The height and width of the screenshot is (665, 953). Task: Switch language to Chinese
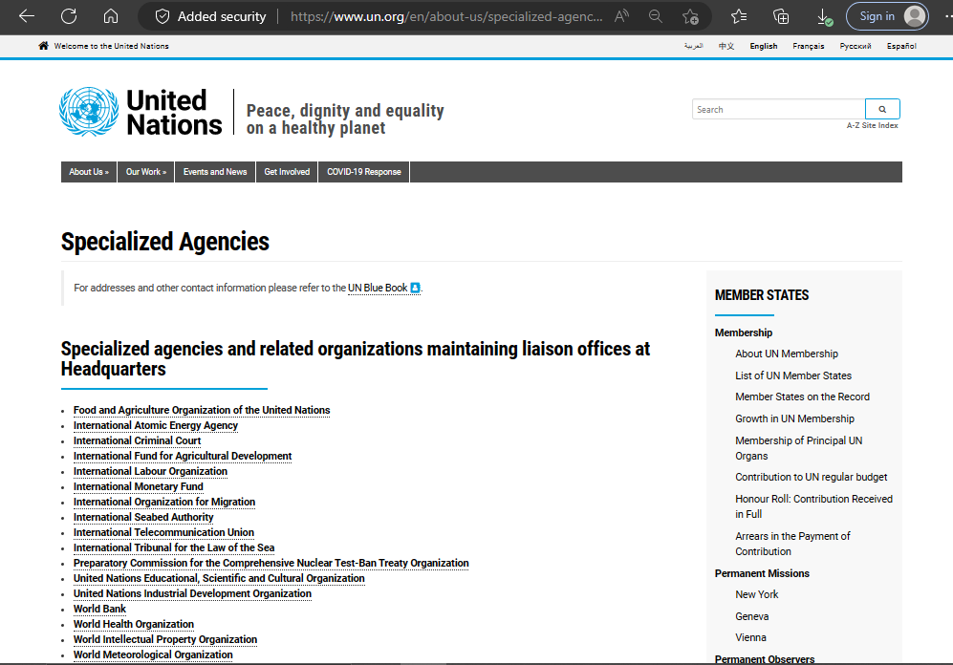(x=726, y=46)
